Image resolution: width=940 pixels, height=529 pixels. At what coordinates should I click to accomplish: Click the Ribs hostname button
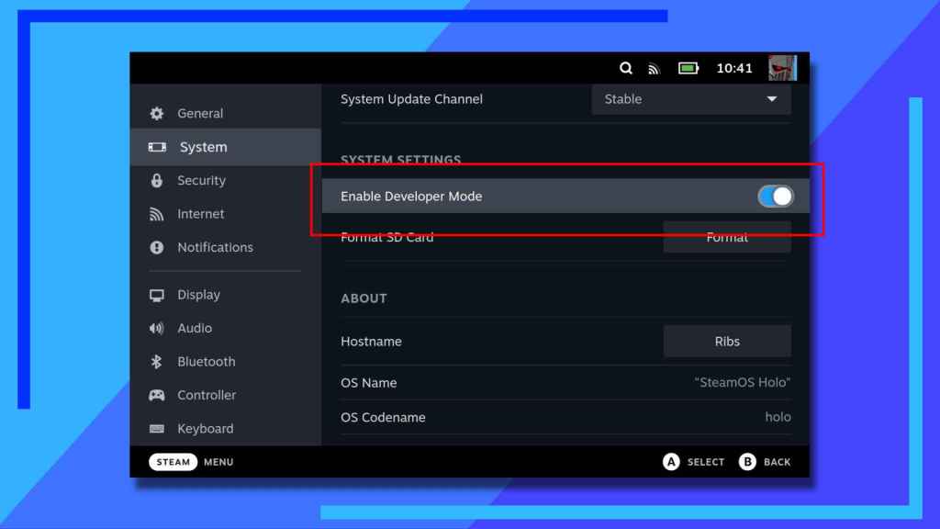point(727,342)
